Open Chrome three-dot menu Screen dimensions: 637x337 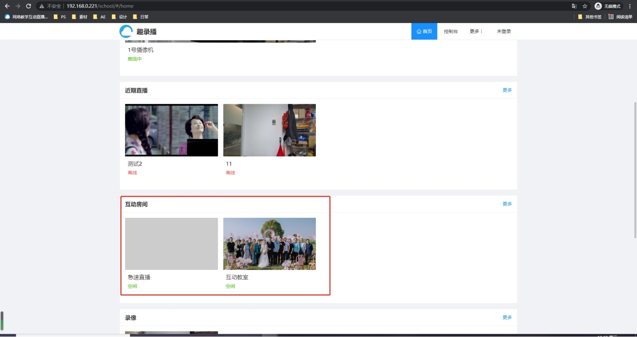tap(630, 6)
